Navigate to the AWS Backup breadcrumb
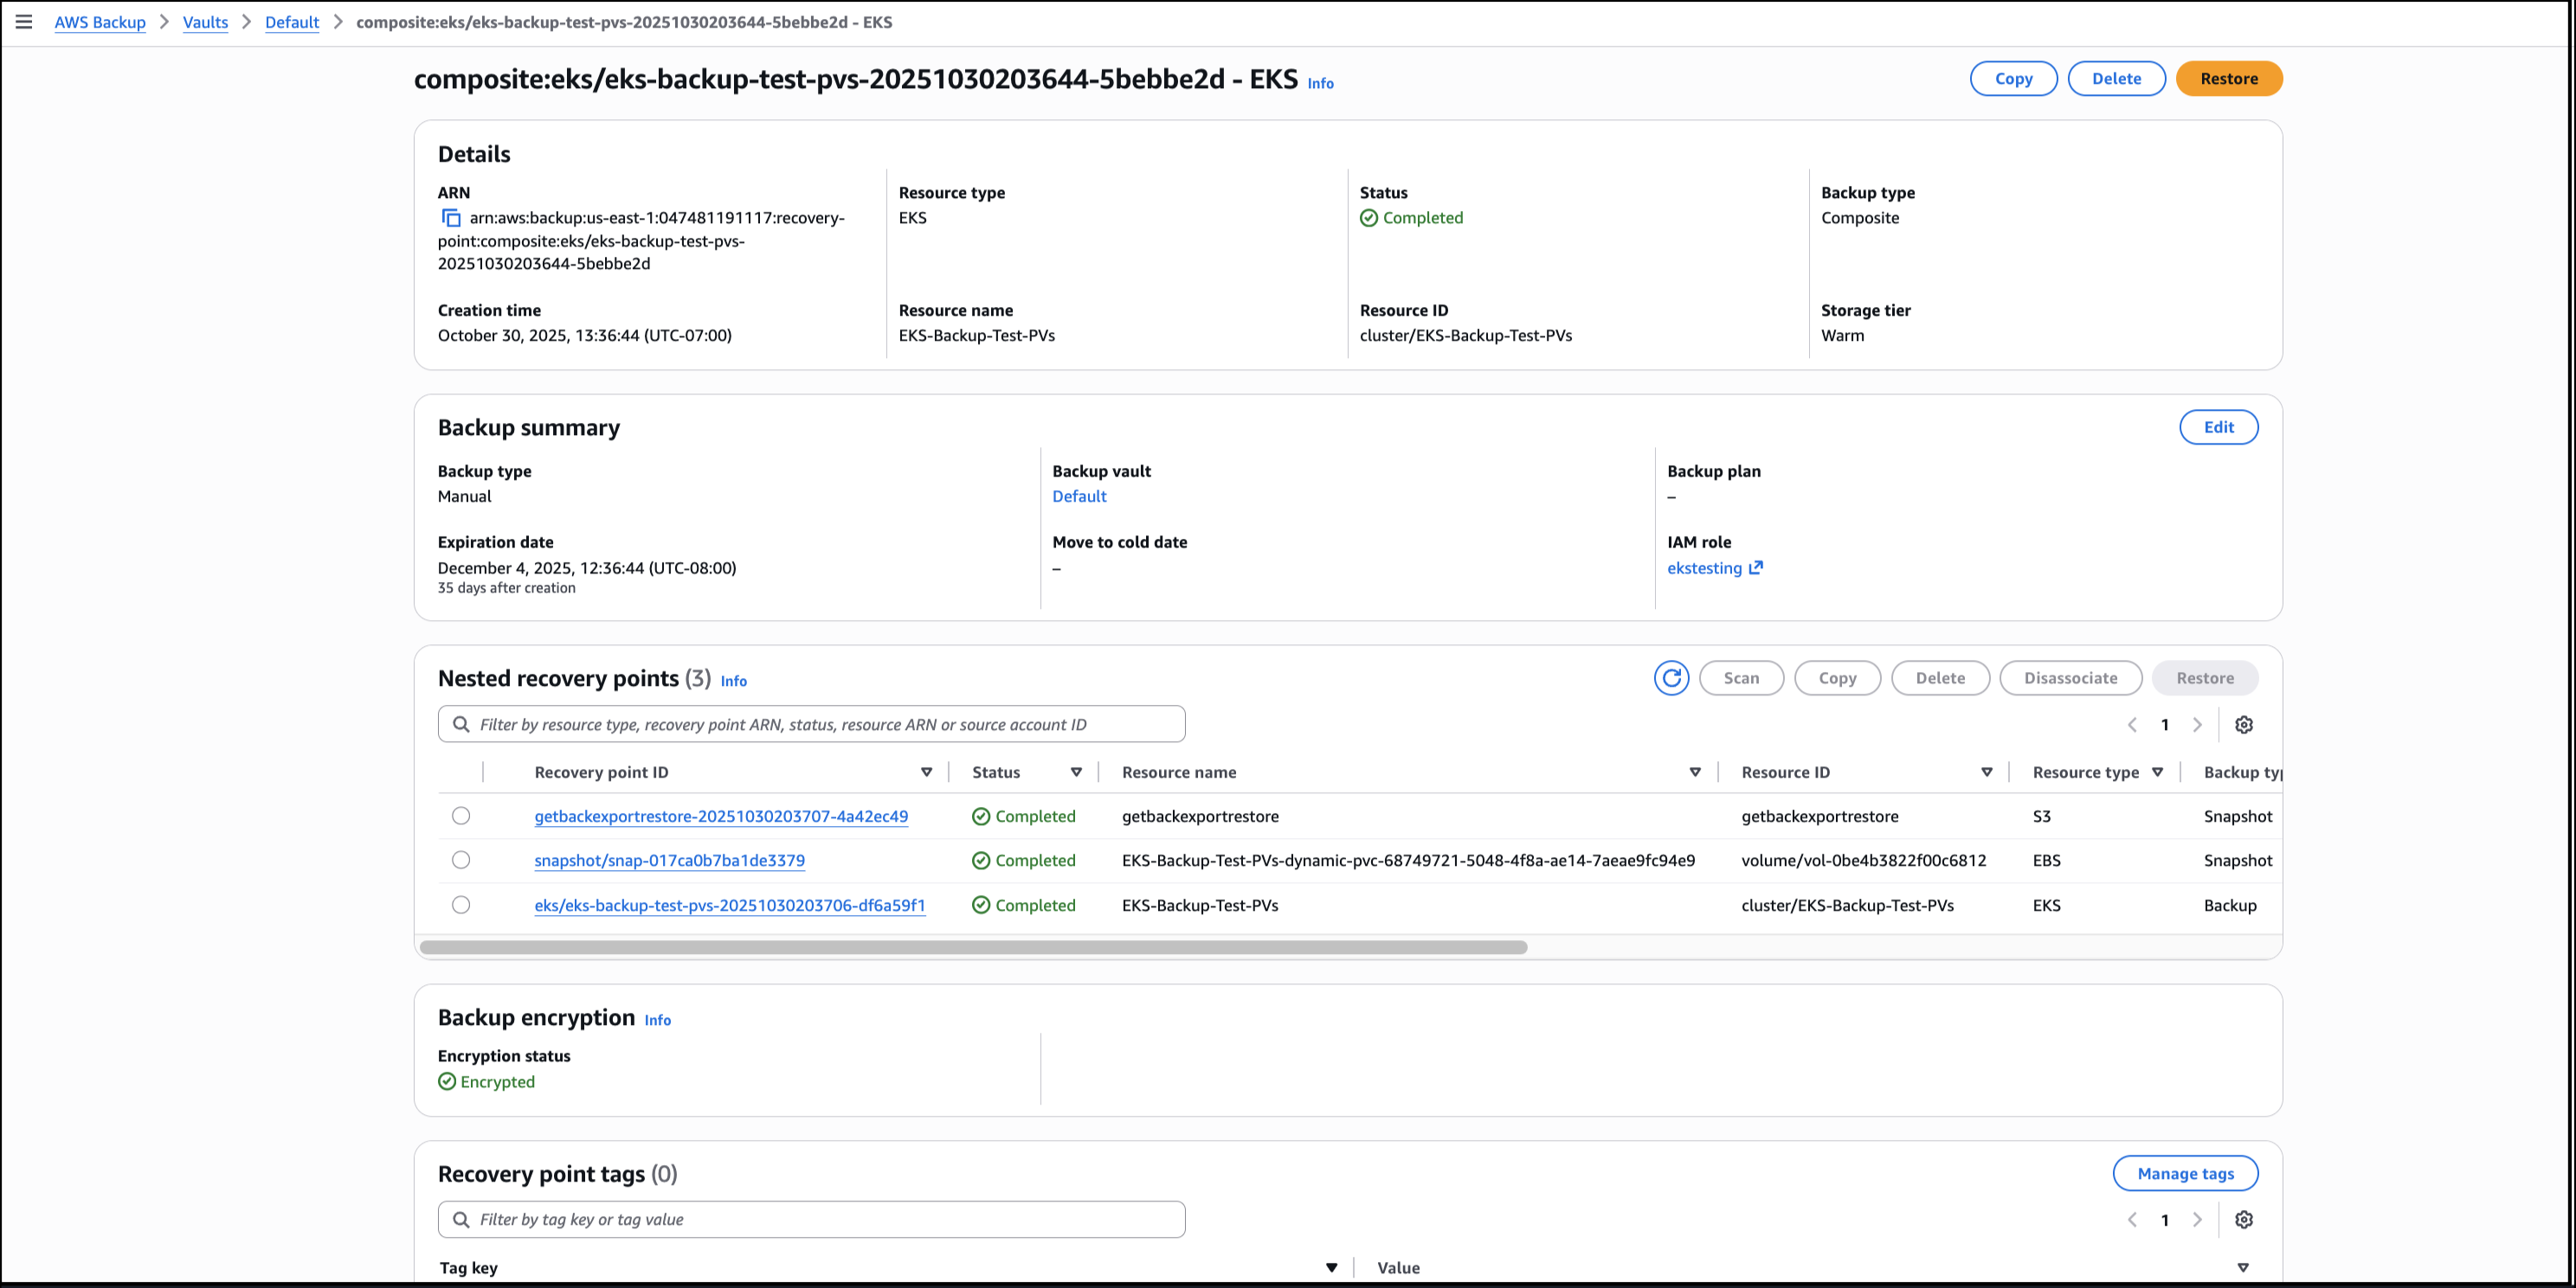Image resolution: width=2576 pixels, height=1288 pixels. 100,22
